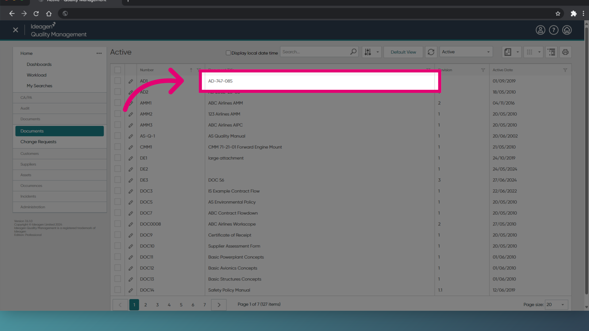Edit document AMM2 with pencil icon
Image resolution: width=589 pixels, height=331 pixels.
coord(131,114)
